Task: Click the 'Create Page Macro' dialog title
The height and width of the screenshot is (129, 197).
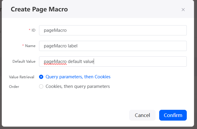Action: tap(39, 9)
